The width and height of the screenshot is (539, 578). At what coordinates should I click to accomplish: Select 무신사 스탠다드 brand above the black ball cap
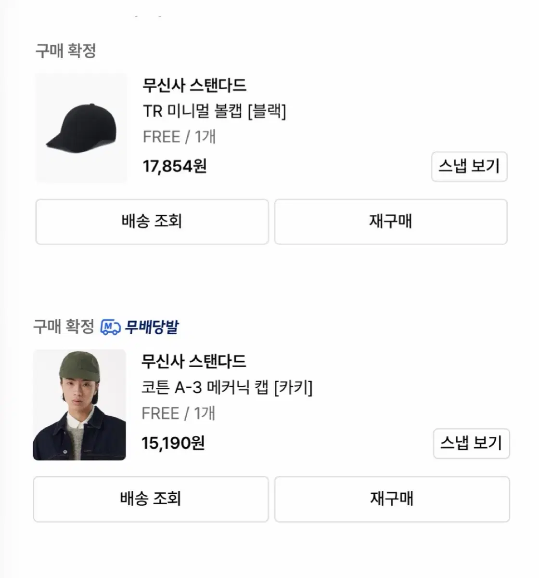194,85
